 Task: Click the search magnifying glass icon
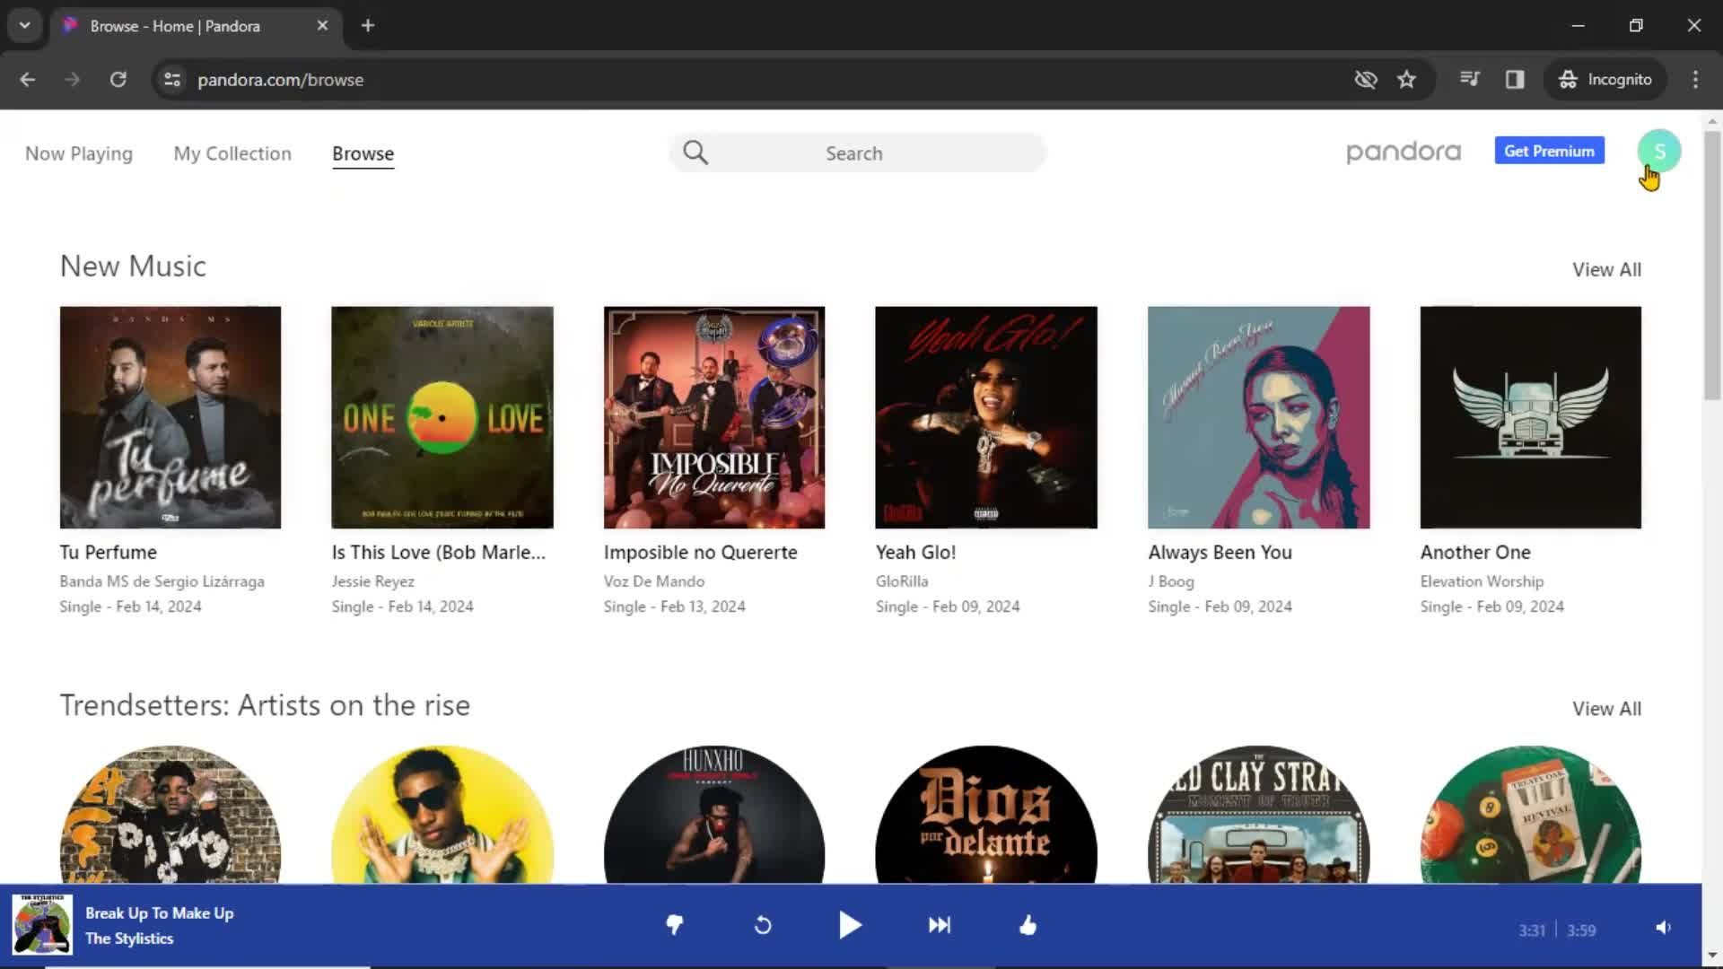[695, 153]
